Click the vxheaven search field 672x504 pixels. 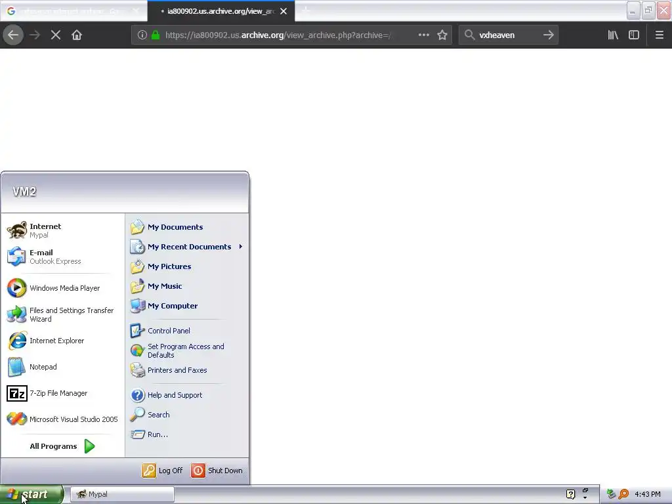click(508, 35)
